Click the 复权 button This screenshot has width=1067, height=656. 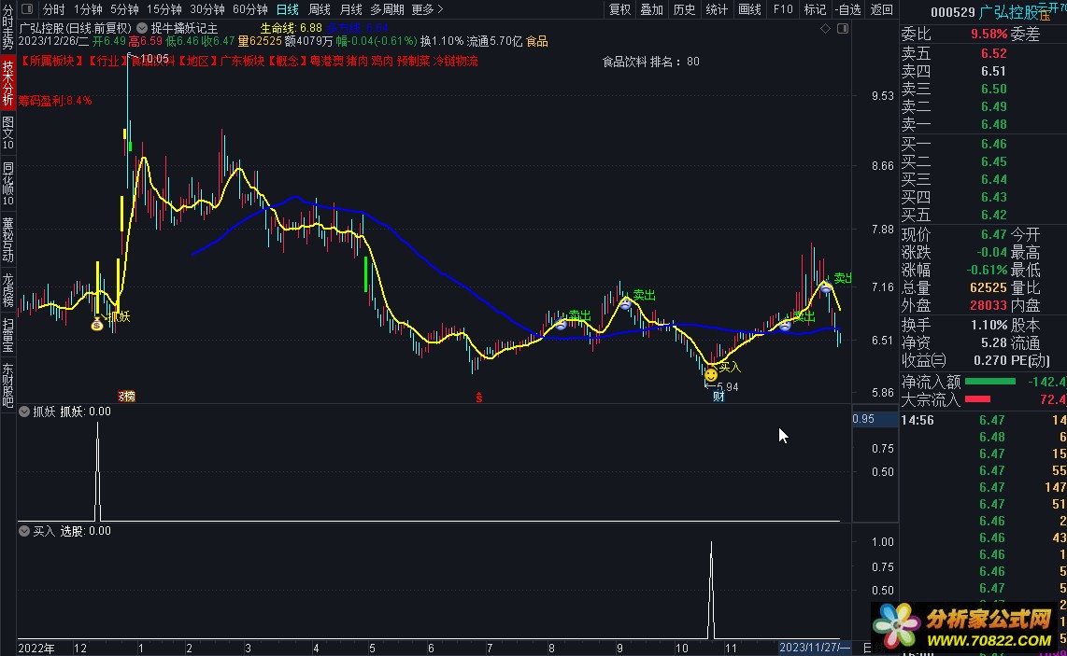(619, 8)
